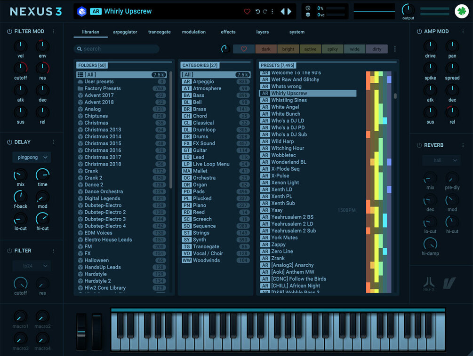This screenshot has height=356, width=473.
Task: Switch to the layers tab
Action: (263, 32)
